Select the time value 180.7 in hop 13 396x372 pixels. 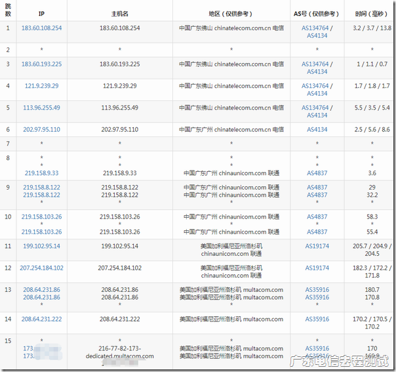pyautogui.click(x=372, y=290)
